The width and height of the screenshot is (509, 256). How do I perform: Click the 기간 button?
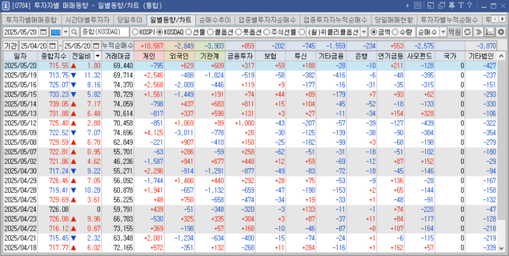(11, 46)
